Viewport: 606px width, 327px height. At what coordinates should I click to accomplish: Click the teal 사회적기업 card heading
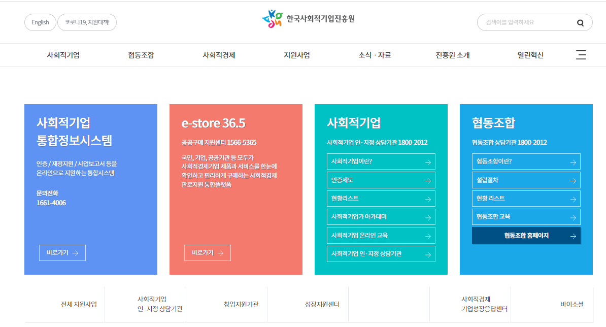(x=354, y=123)
